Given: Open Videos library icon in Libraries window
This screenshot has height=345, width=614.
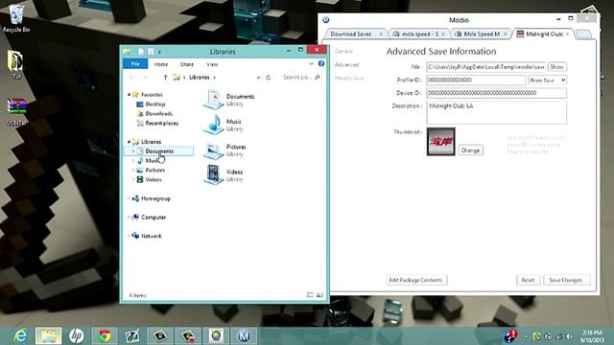Looking at the screenshot, I should click(x=213, y=174).
